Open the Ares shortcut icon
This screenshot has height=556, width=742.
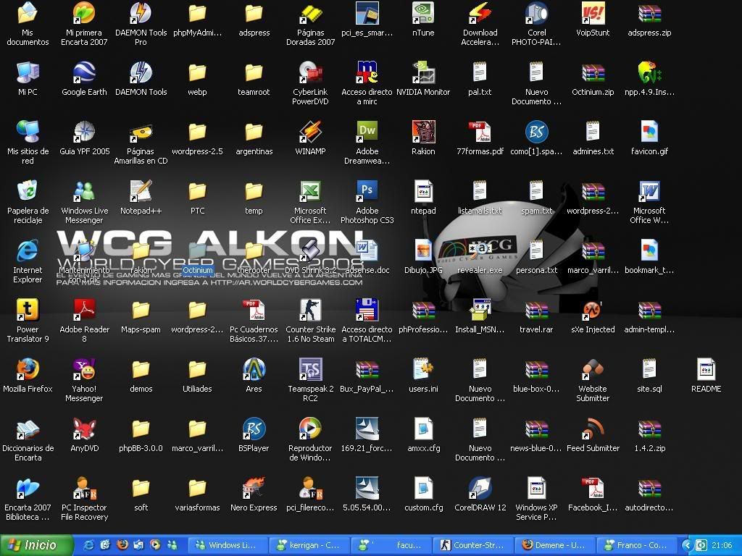coord(254,369)
